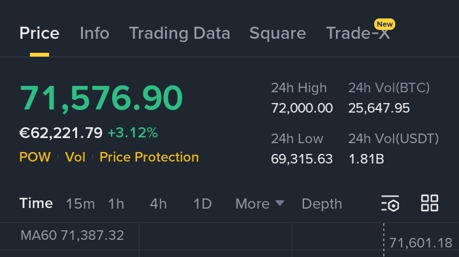Image resolution: width=459 pixels, height=257 pixels.
Task: Select the 1D chart interval
Action: coord(203,204)
